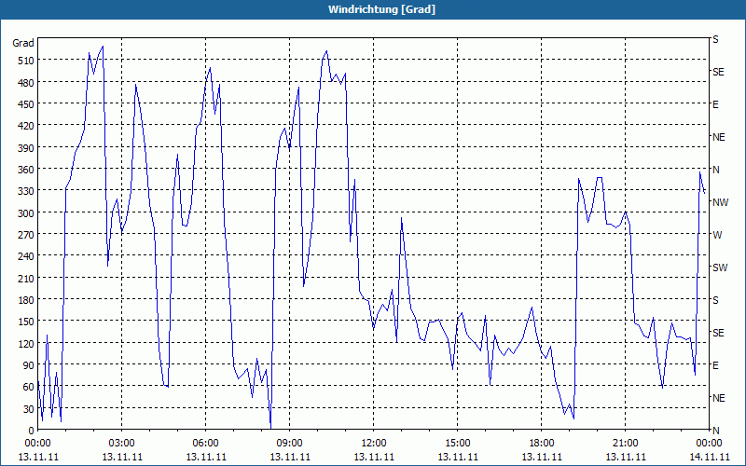Click the 300 value on the y-axis
Viewport: 746px width, 466px height.
pyautogui.click(x=27, y=213)
